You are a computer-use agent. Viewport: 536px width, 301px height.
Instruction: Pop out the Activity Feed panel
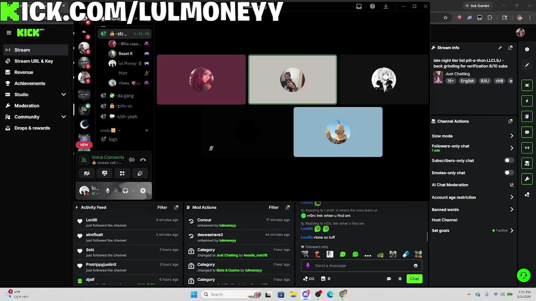176,207
